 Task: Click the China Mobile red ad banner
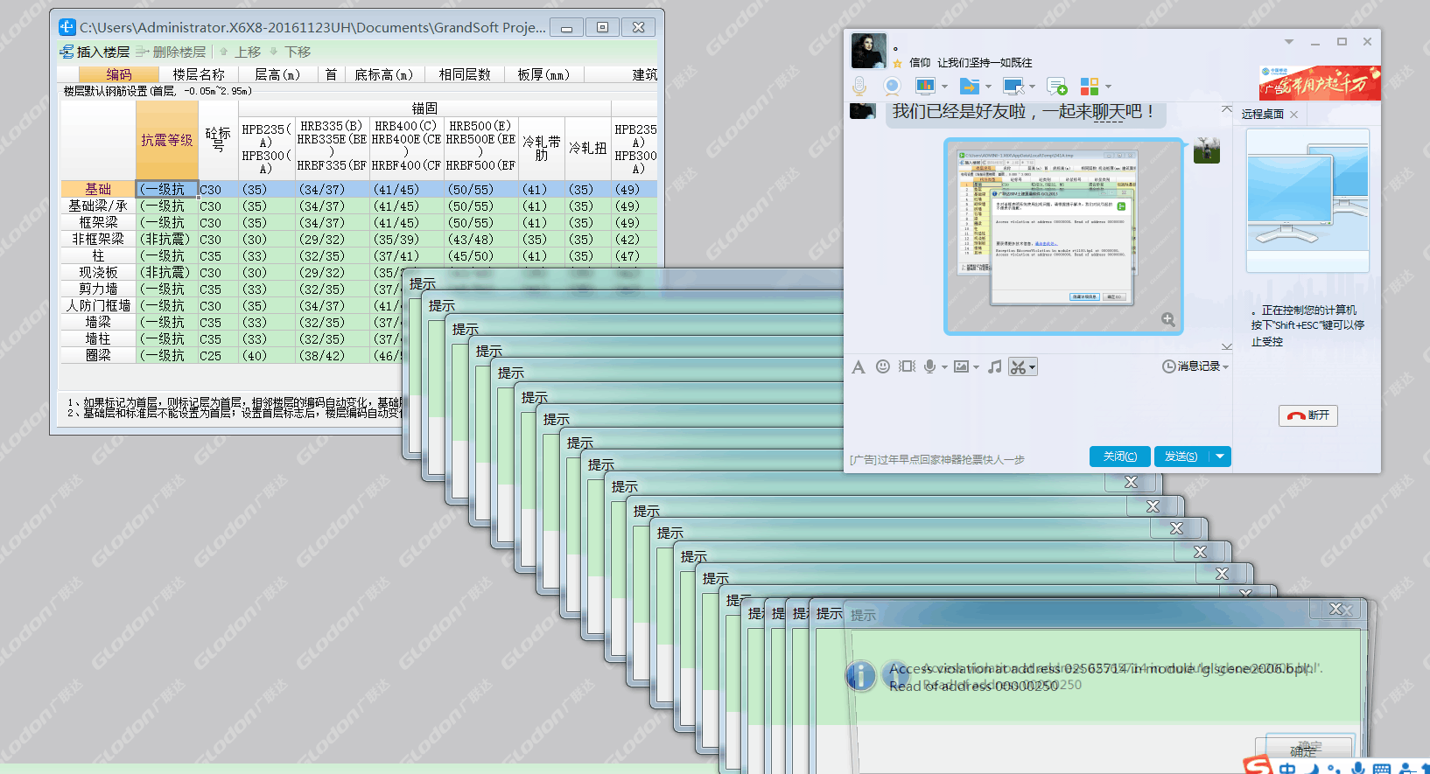[1320, 83]
